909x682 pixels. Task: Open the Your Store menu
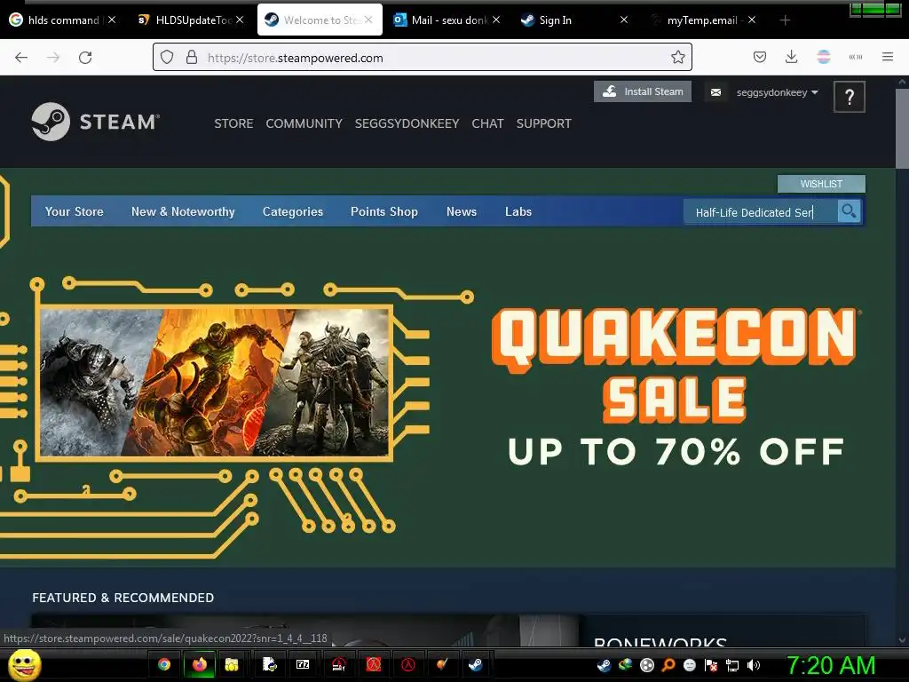pyautogui.click(x=75, y=211)
